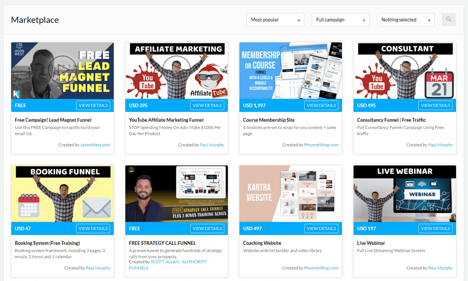
Task: Visit creator link JasonWest.com
Action: pyautogui.click(x=95, y=145)
